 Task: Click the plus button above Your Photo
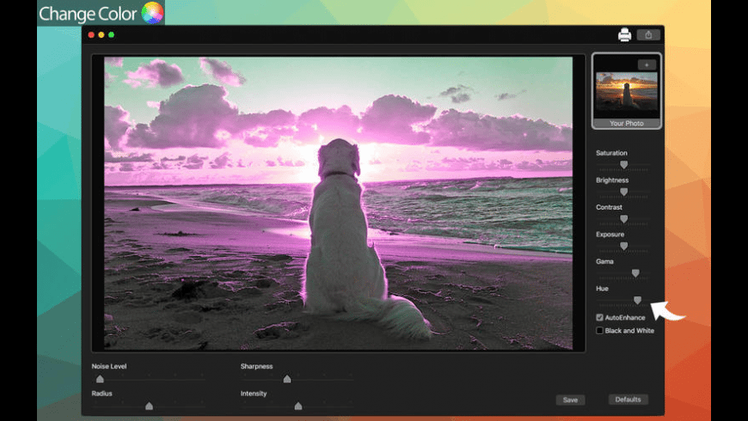coord(647,64)
